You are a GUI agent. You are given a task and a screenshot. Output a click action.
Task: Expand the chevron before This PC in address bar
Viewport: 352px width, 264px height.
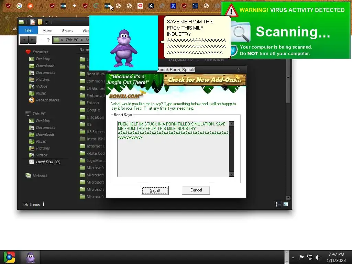pyautogui.click(x=62, y=40)
